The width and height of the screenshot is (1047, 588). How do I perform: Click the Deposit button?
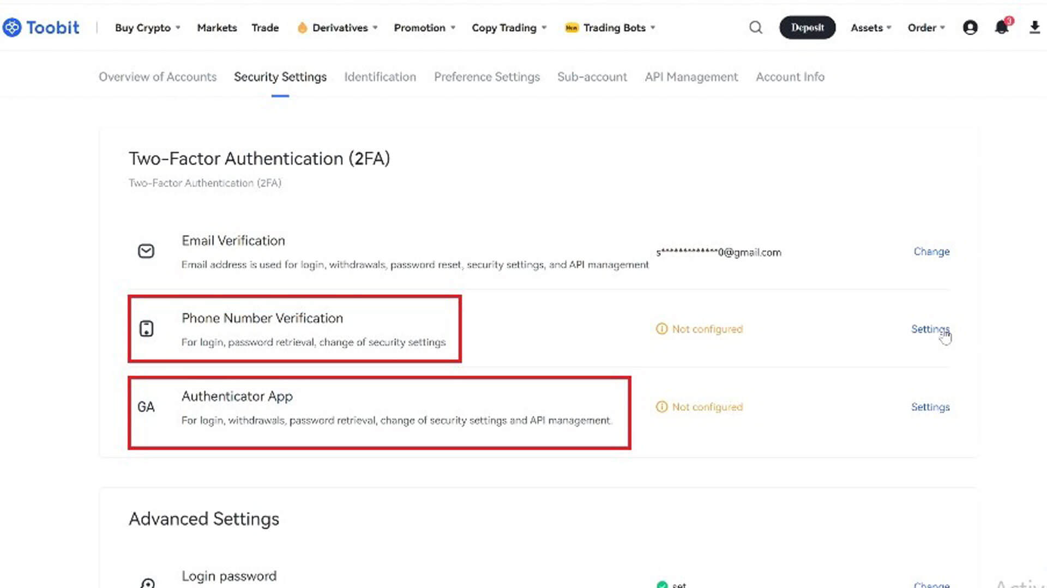(808, 27)
